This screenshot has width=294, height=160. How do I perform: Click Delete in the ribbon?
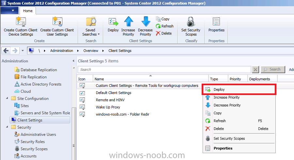click(164, 33)
